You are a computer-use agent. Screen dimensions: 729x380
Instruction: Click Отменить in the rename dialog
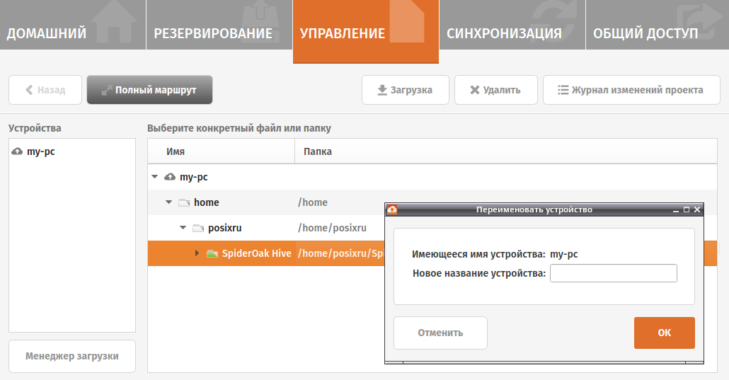440,333
